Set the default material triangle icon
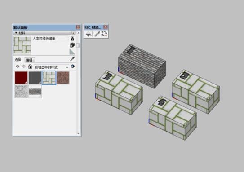Screen dimensions: 244x172 72,52
